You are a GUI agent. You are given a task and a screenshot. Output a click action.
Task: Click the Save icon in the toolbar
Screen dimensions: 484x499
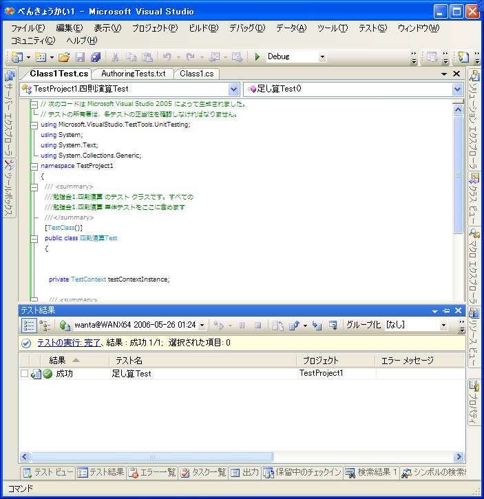pyautogui.click(x=80, y=57)
